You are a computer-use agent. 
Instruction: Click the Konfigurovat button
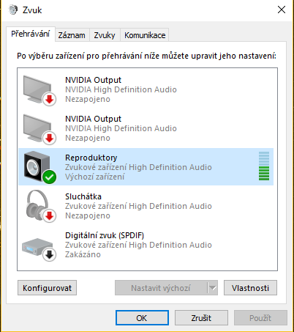pyautogui.click(x=47, y=288)
